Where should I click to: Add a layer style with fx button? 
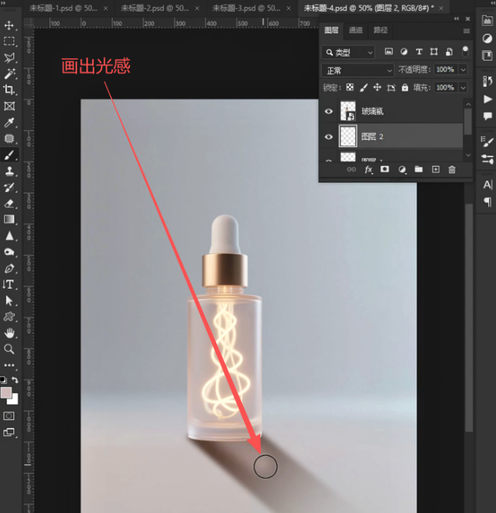(368, 169)
